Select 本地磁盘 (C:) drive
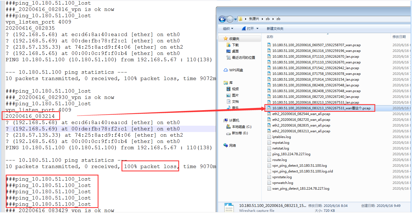Viewport: 412px width, 214px height. 241,127
